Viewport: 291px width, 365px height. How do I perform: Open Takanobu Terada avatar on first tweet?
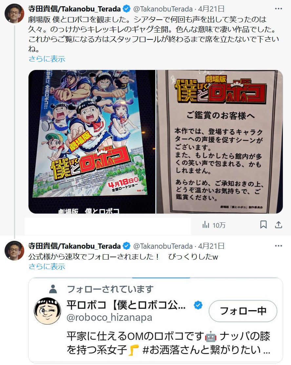(x=14, y=13)
